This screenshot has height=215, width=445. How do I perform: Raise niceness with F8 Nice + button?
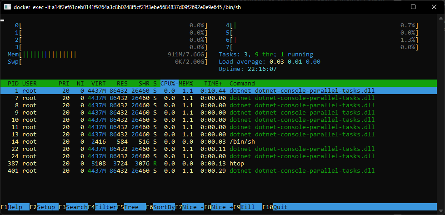pos(219,207)
